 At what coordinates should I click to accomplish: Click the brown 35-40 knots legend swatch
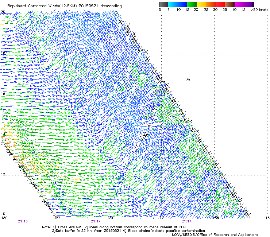[x=230, y=4]
